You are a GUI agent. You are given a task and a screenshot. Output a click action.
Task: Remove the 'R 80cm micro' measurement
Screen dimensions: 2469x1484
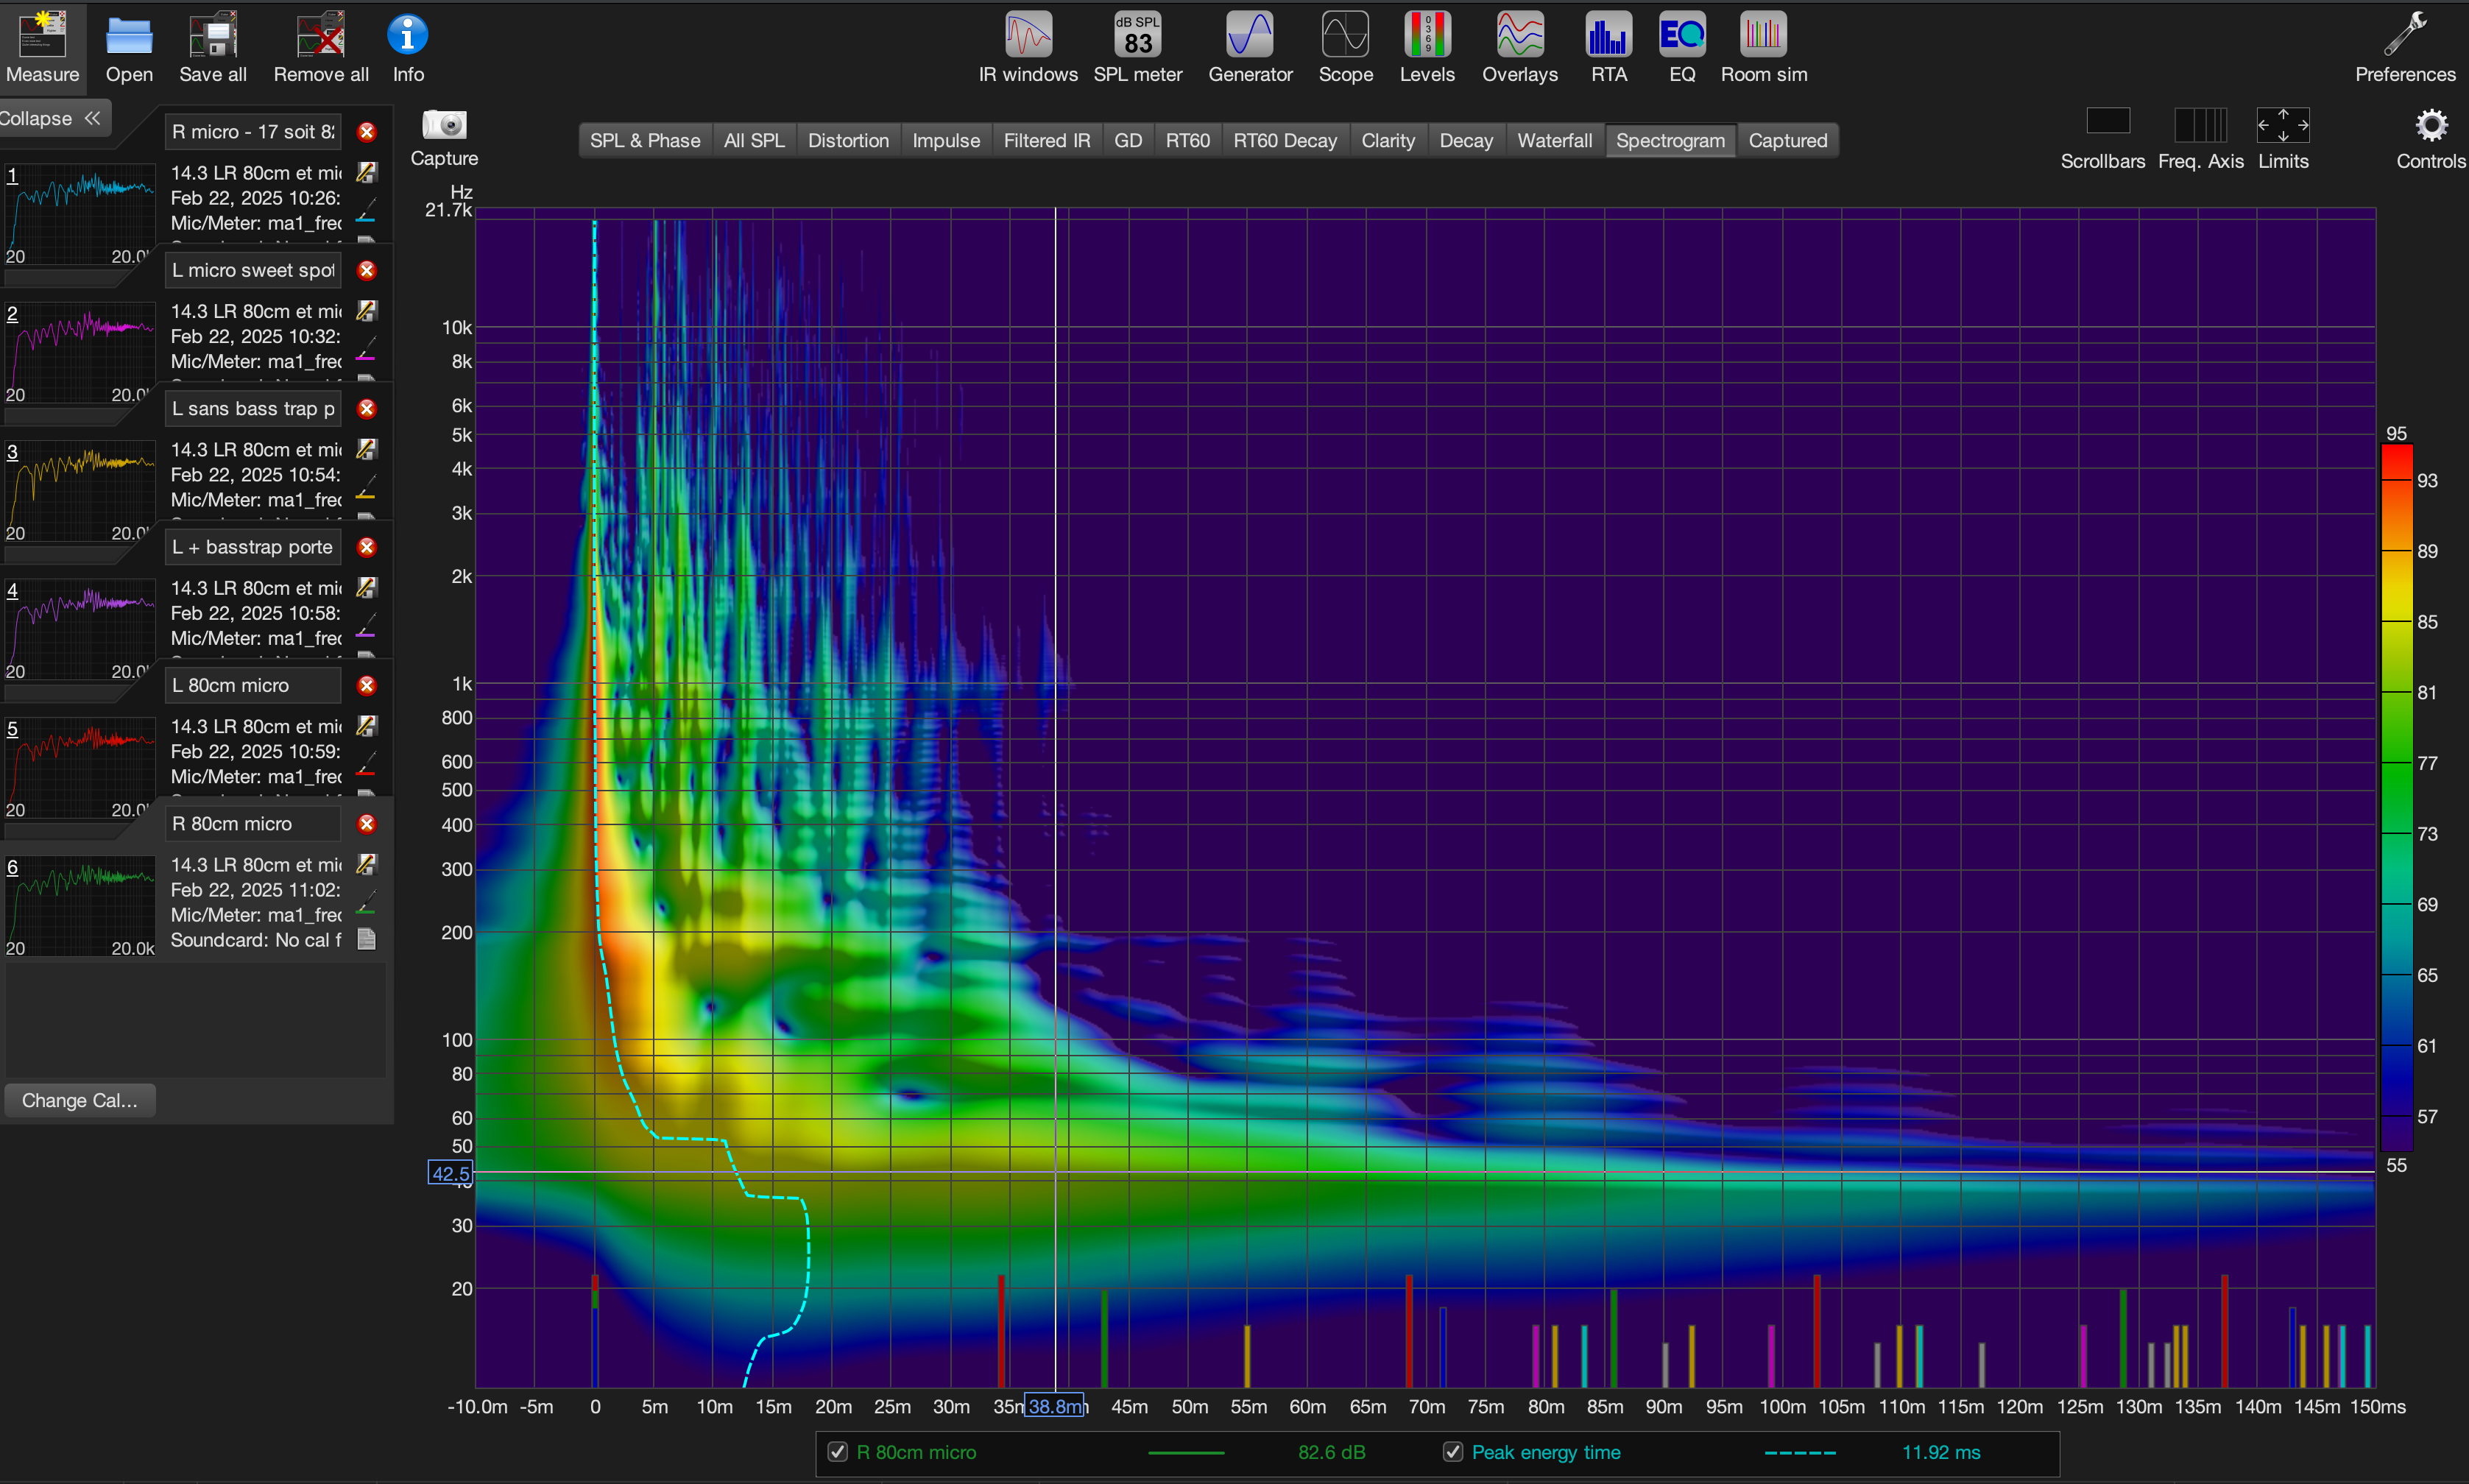pos(367,823)
